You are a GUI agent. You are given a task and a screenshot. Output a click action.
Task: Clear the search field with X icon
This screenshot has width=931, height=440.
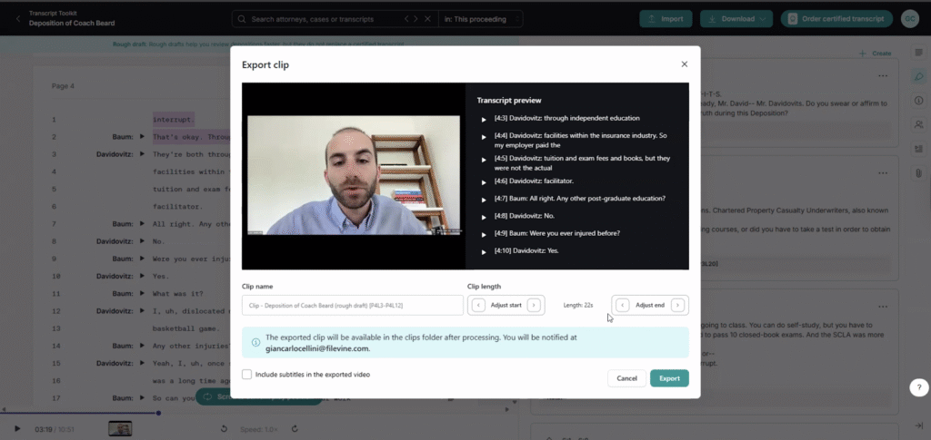(427, 19)
